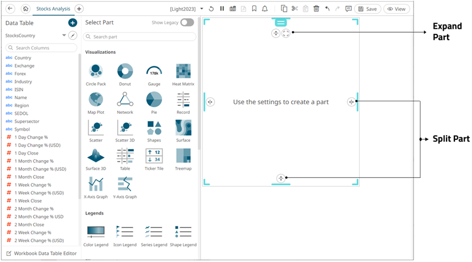Pick the Surface visualization
The image size is (472, 262).
pyautogui.click(x=183, y=131)
